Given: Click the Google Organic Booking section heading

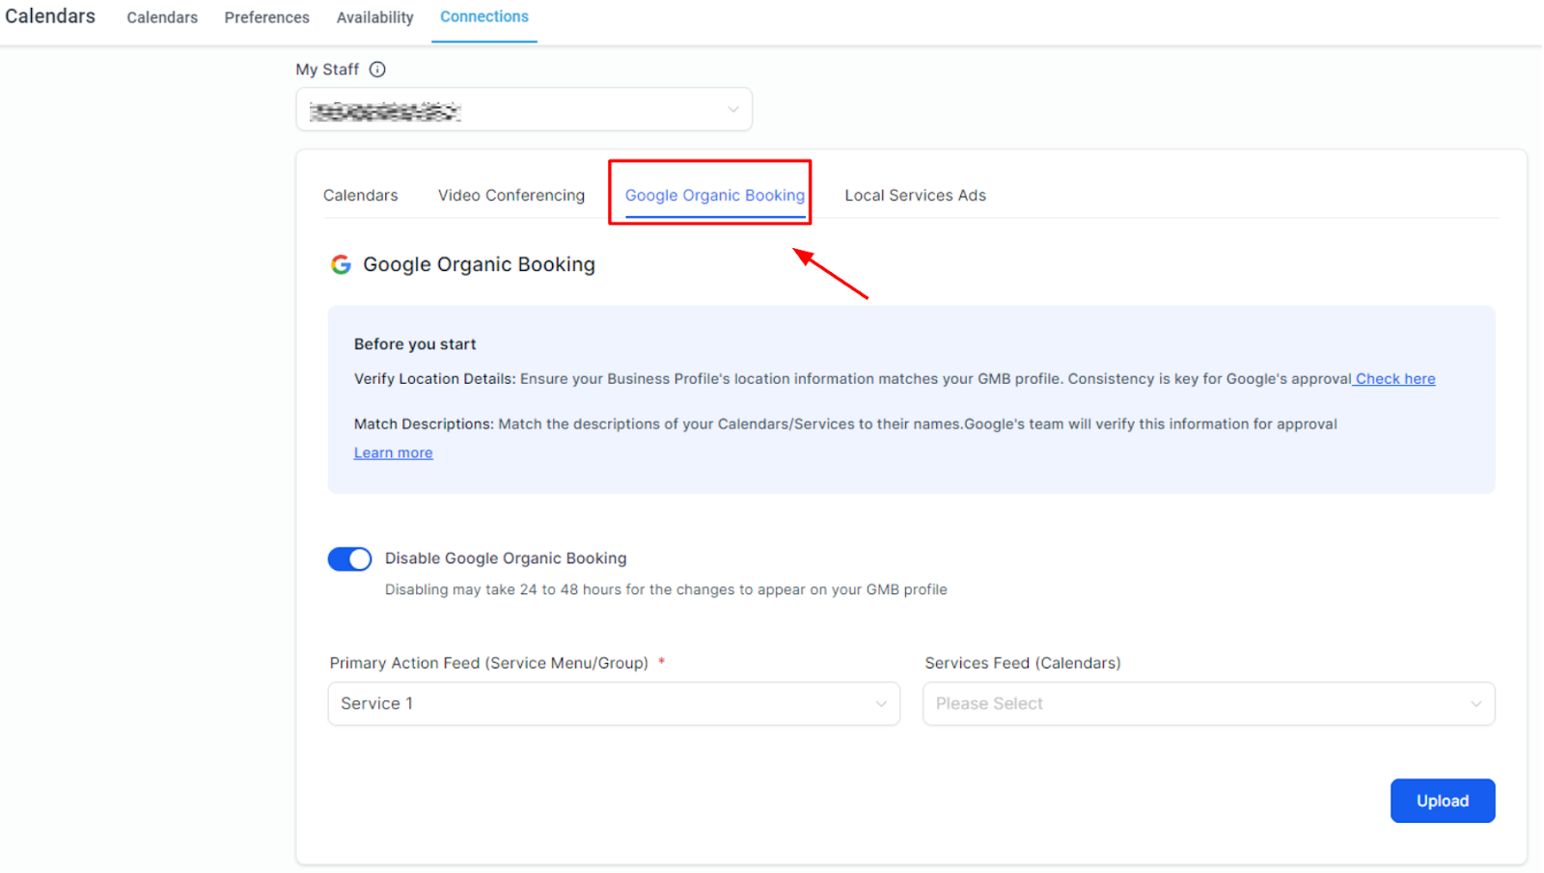Looking at the screenshot, I should pyautogui.click(x=480, y=264).
